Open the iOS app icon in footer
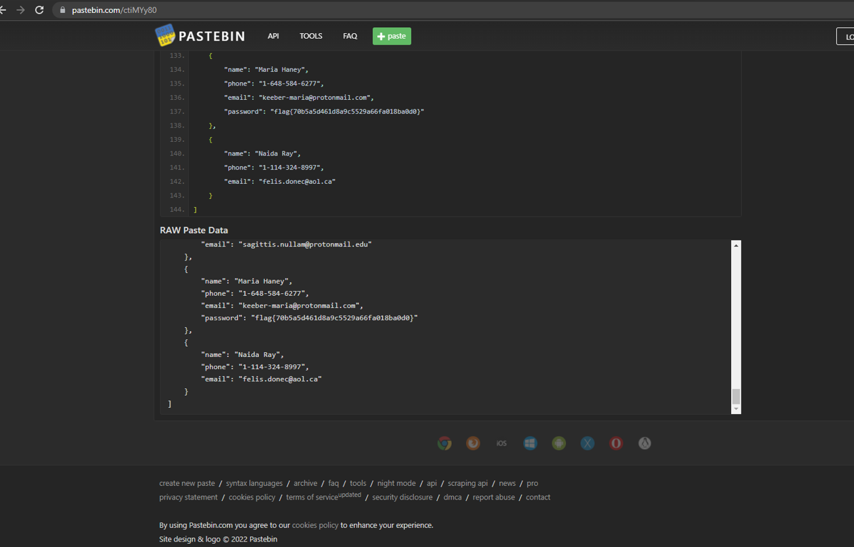Image resolution: width=854 pixels, height=547 pixels. (x=501, y=443)
